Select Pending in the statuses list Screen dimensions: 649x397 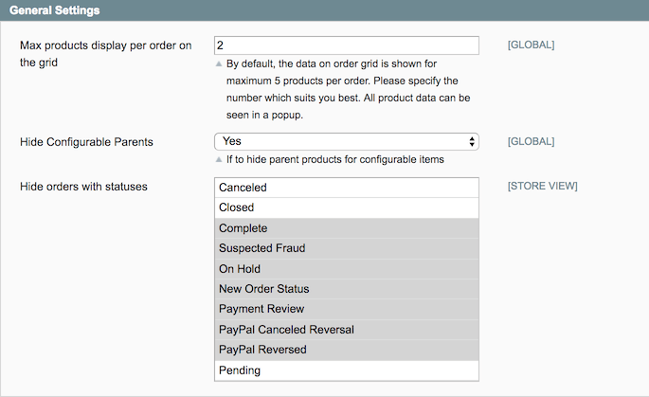click(x=347, y=370)
